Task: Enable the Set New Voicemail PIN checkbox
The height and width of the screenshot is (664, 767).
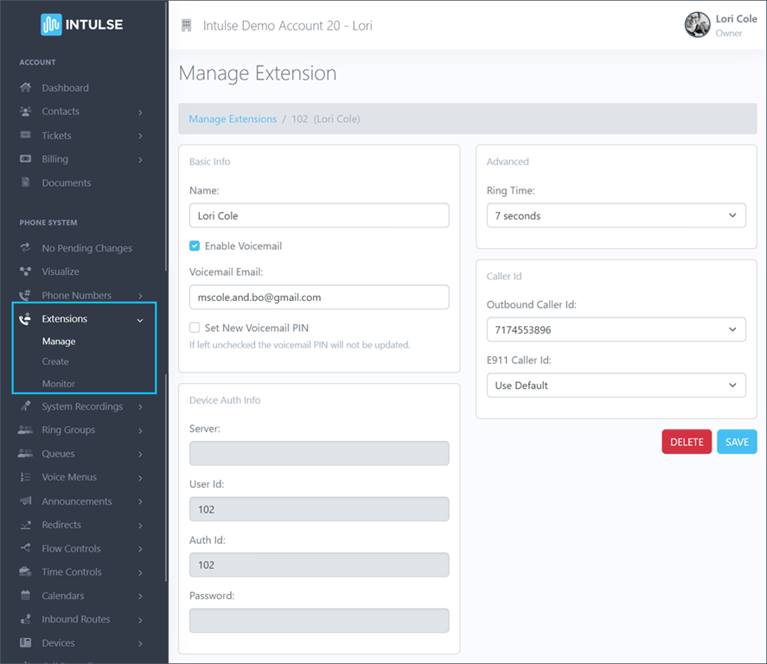Action: 195,326
